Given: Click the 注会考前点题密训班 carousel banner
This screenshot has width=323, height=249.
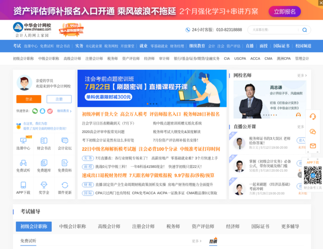Looking at the screenshot, I should coord(152,88).
